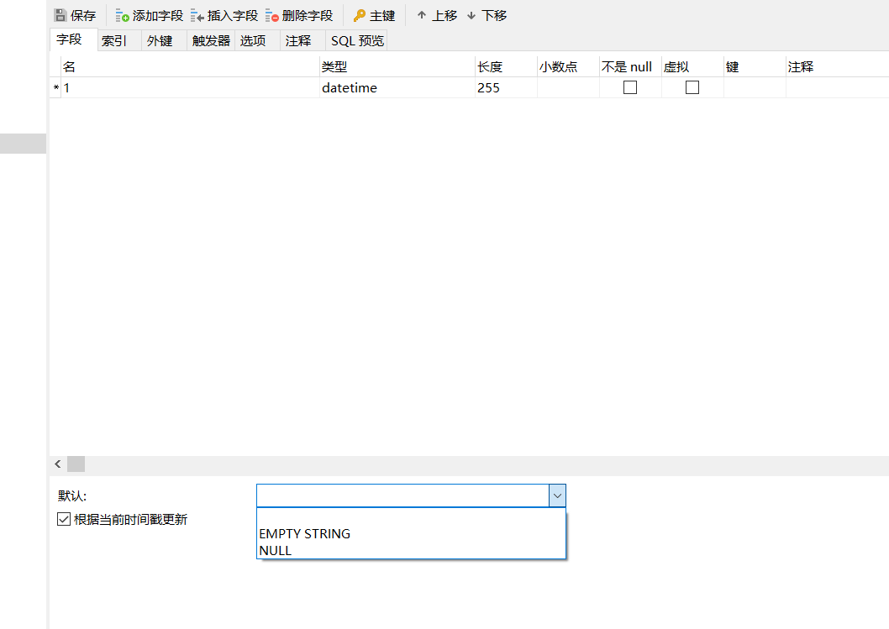889x629 pixels.
Task: Click the 名 column header
Action: coord(190,67)
